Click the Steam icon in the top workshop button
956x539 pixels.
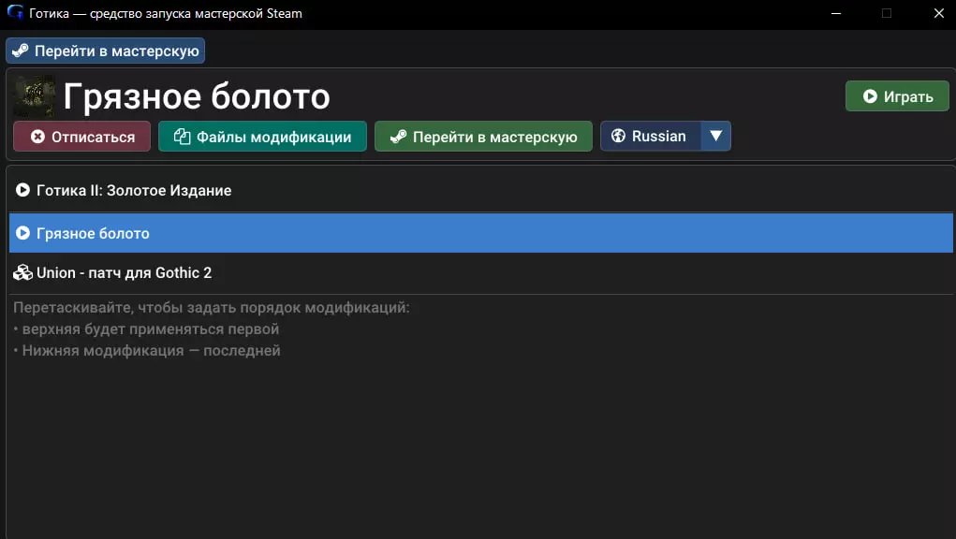[x=20, y=51]
